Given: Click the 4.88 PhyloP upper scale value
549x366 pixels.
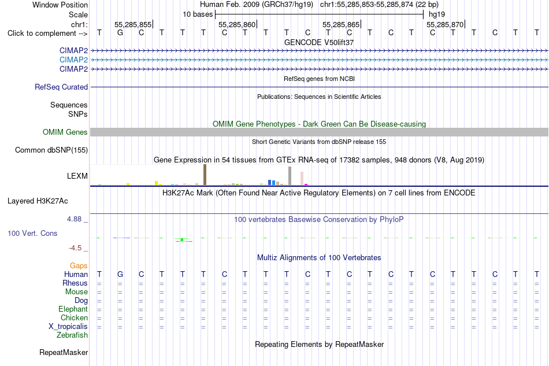Looking at the screenshot, I should [74, 219].
